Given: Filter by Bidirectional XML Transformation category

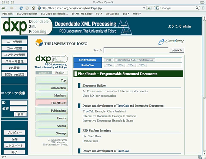Looking at the screenshot, I should point(135,60).
